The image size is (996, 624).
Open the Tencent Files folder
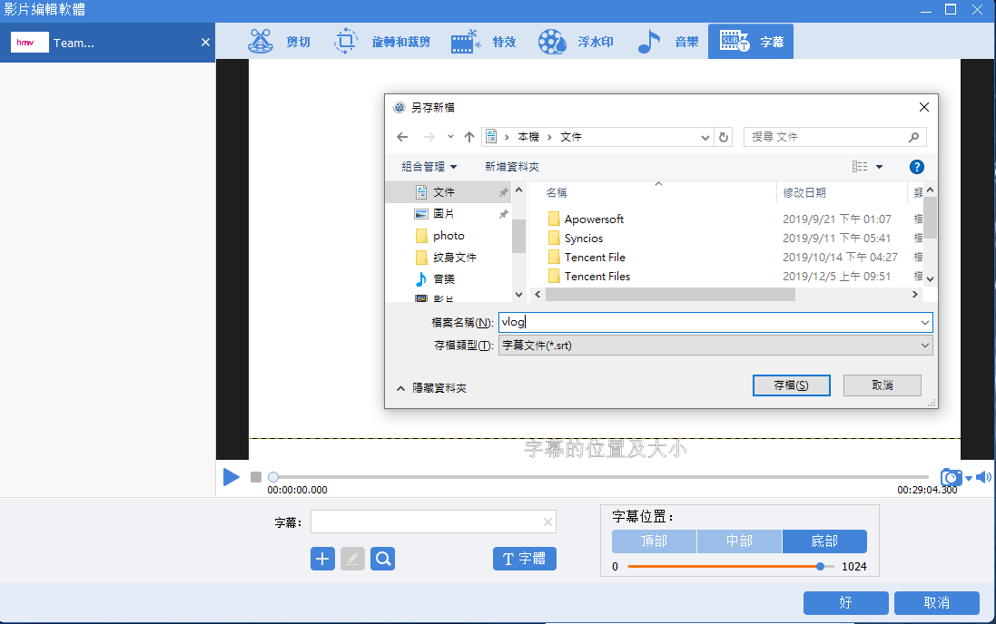[597, 276]
